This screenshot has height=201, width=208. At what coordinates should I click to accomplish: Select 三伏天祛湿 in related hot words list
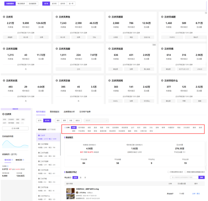tap(48, 172)
